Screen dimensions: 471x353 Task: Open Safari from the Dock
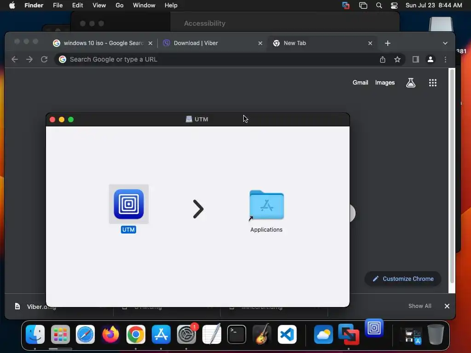point(85,335)
